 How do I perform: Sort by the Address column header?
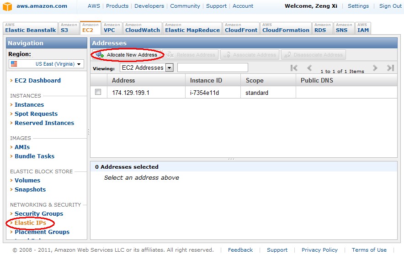(x=146, y=80)
